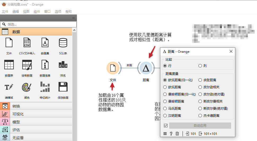
Task: Choose the 汉明距离 metric
Action: coord(172,116)
